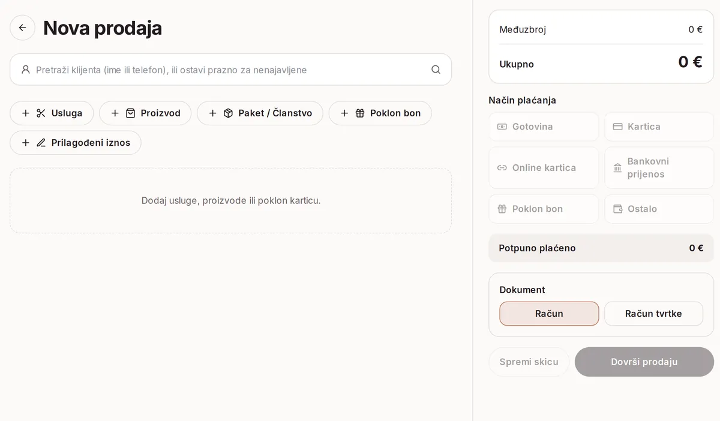Click the Potpuno plaćeno label
This screenshot has height=421, width=720.
tap(537, 248)
